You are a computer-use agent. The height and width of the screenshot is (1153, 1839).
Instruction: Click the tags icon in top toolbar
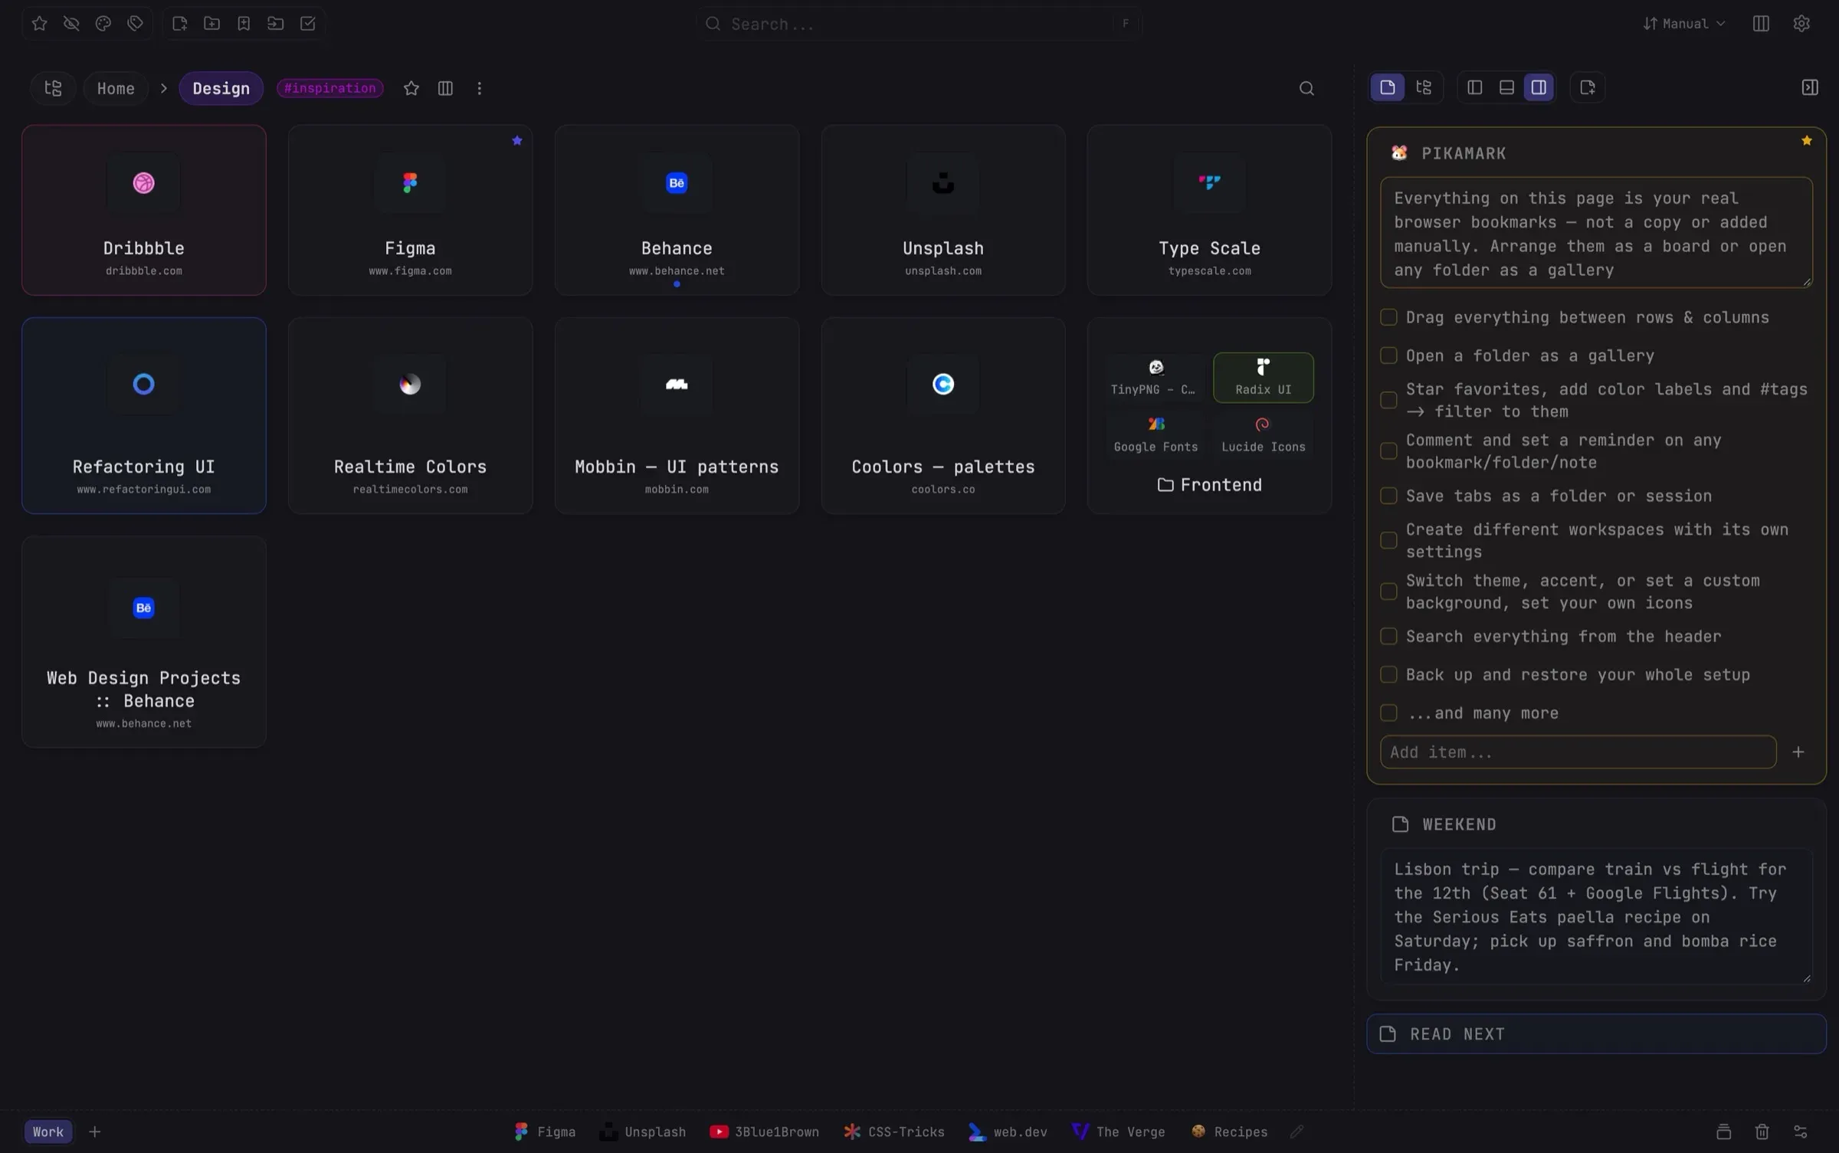click(136, 24)
